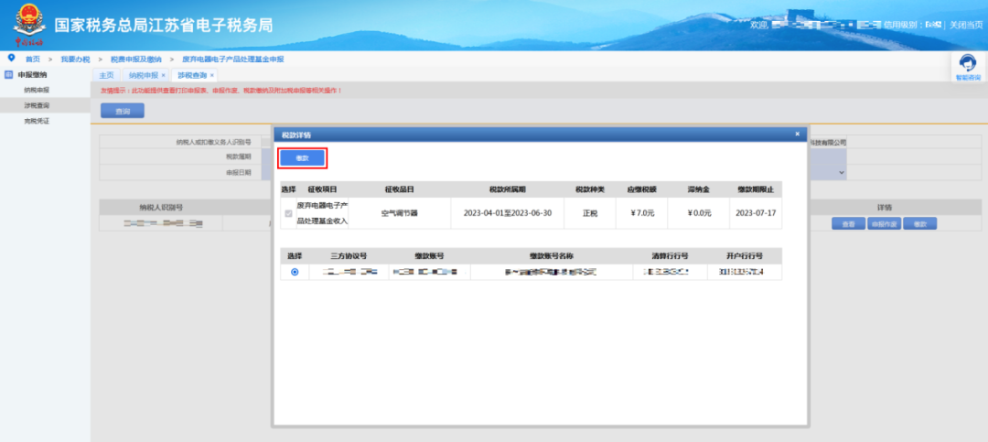
Task: Switch to the 主页 tab
Action: (106, 75)
